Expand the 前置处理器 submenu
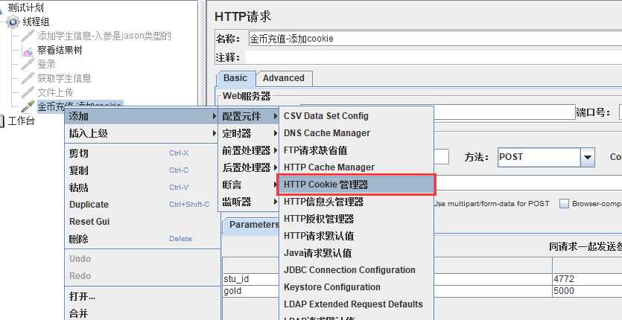 pos(249,150)
